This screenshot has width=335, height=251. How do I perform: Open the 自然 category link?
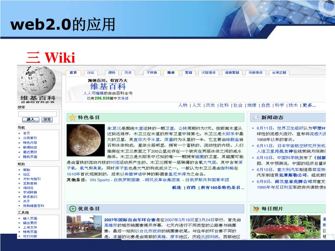pos(266,105)
